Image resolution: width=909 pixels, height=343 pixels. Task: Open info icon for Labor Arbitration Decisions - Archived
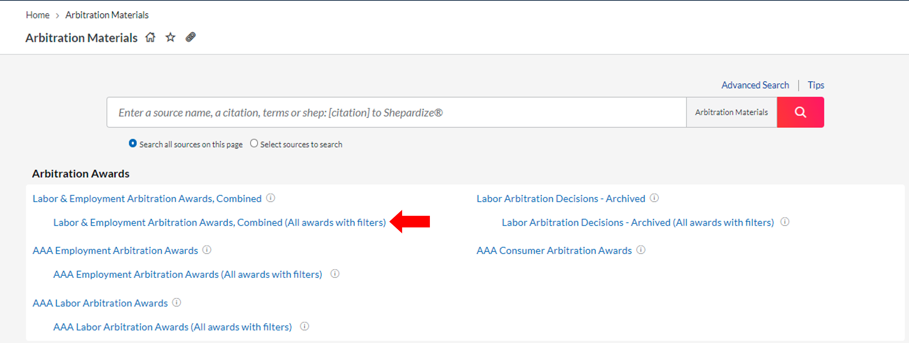654,198
